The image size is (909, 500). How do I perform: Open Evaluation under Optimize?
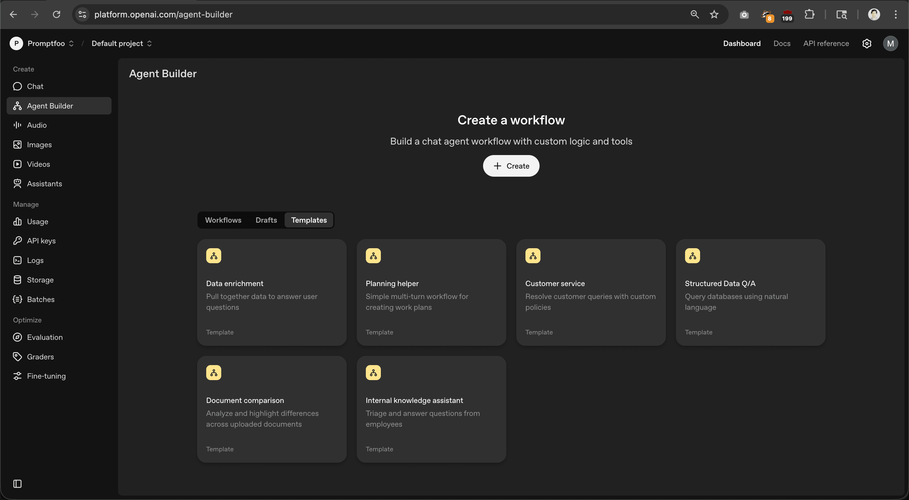pyautogui.click(x=45, y=337)
